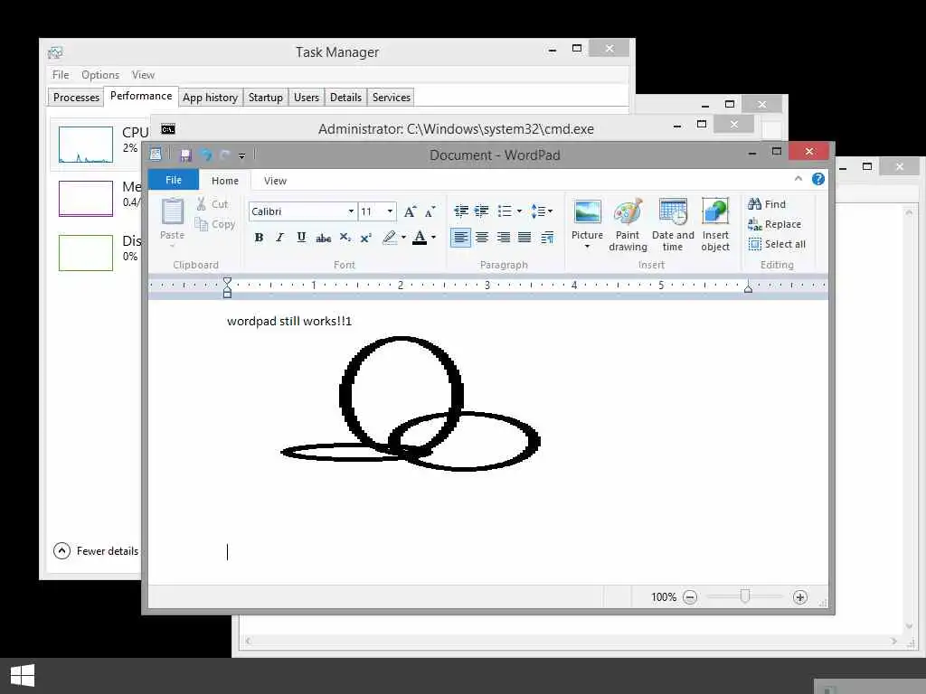Click the shrink font icon
The height and width of the screenshot is (694, 926).
(430, 211)
